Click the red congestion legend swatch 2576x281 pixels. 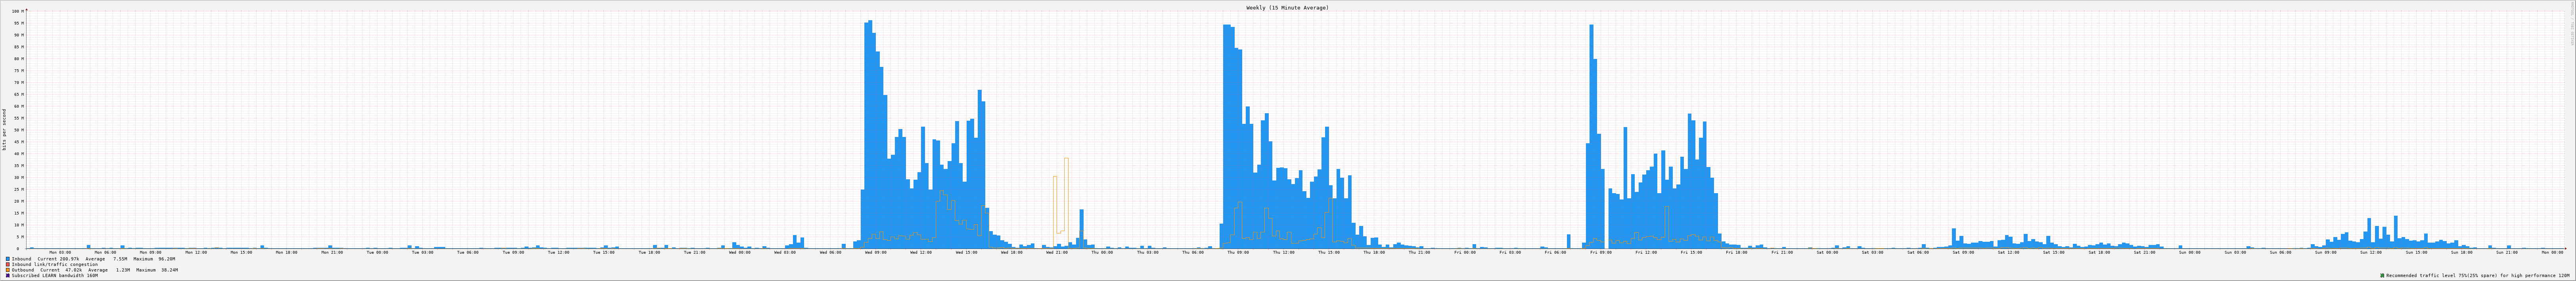pos(8,264)
